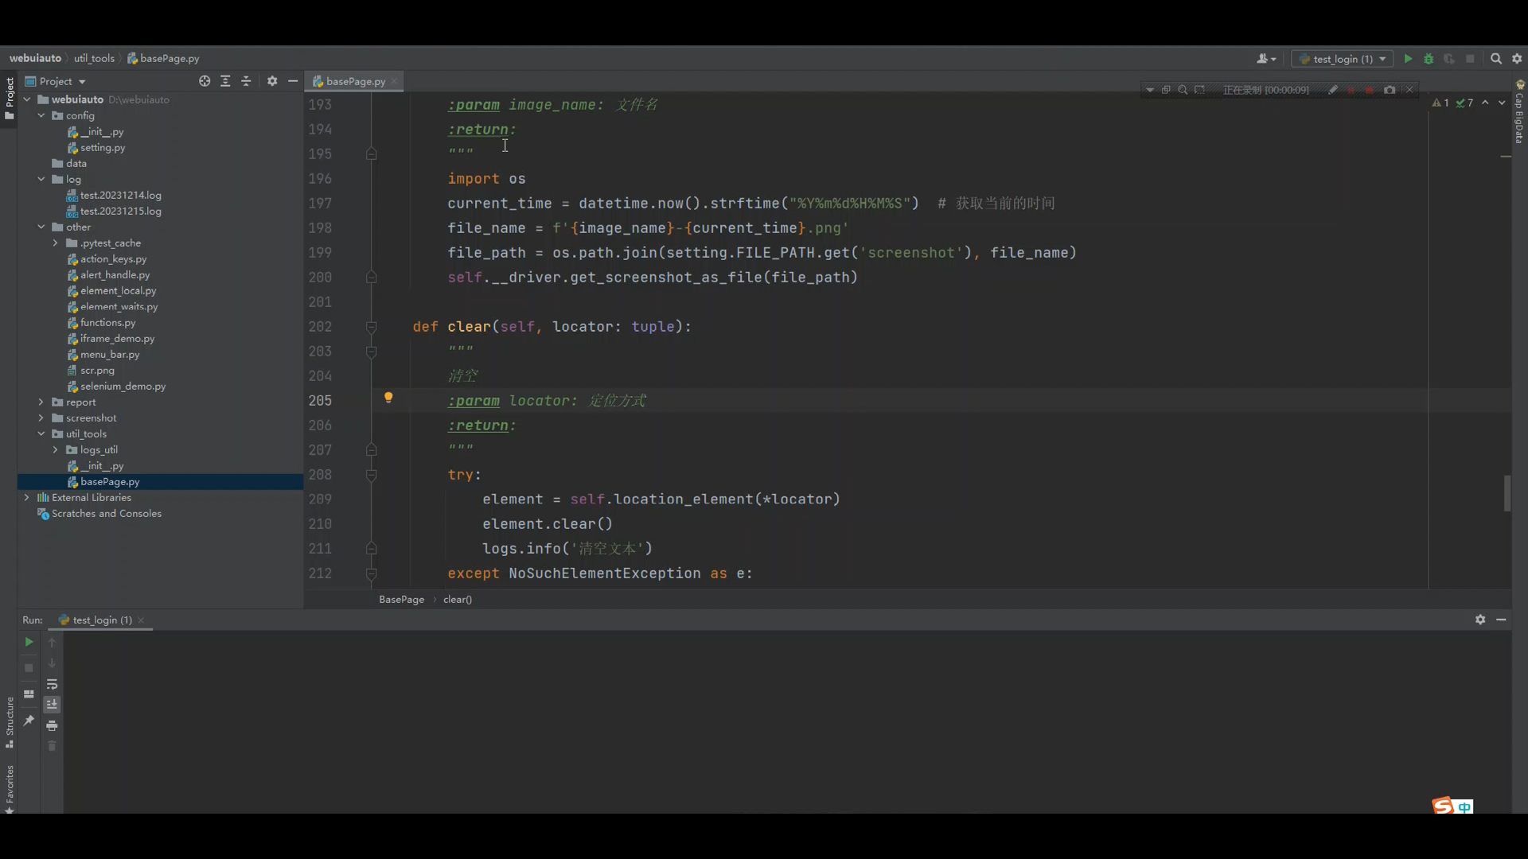Select test_login (1) tab in Run panel
This screenshot has height=859, width=1528.
coord(102,620)
